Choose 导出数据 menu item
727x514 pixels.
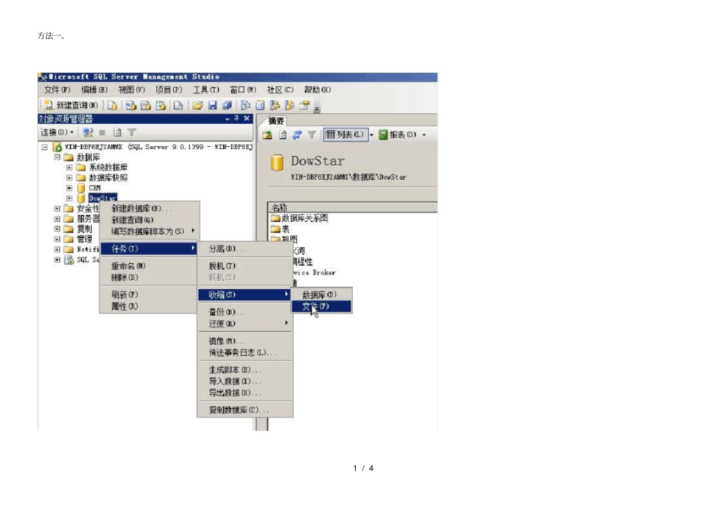[245, 392]
